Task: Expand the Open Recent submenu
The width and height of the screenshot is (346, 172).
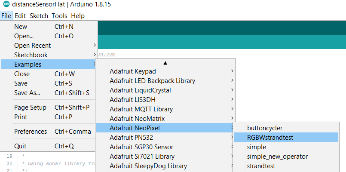Action: (49, 46)
